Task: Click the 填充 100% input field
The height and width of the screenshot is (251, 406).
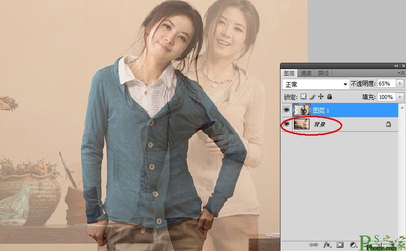Action: tap(386, 97)
